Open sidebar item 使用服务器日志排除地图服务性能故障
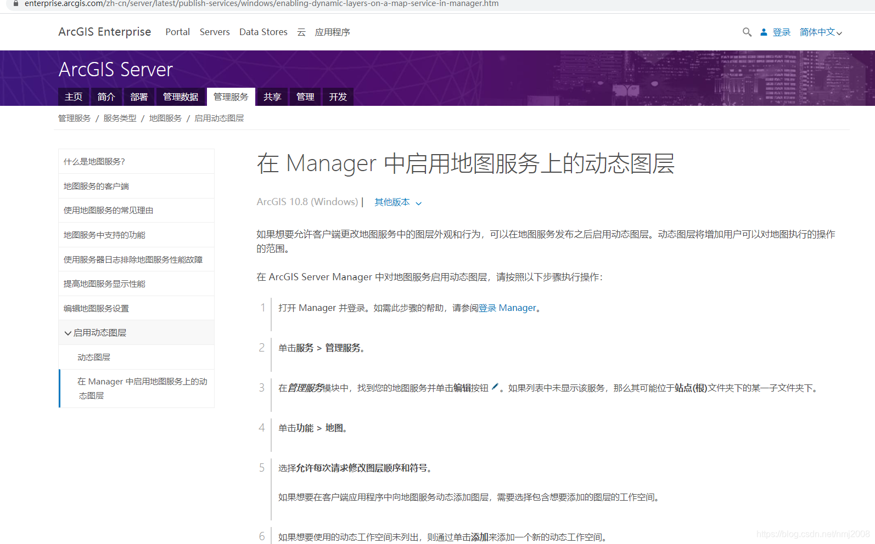Image resolution: width=875 pixels, height=544 pixels. tap(136, 259)
